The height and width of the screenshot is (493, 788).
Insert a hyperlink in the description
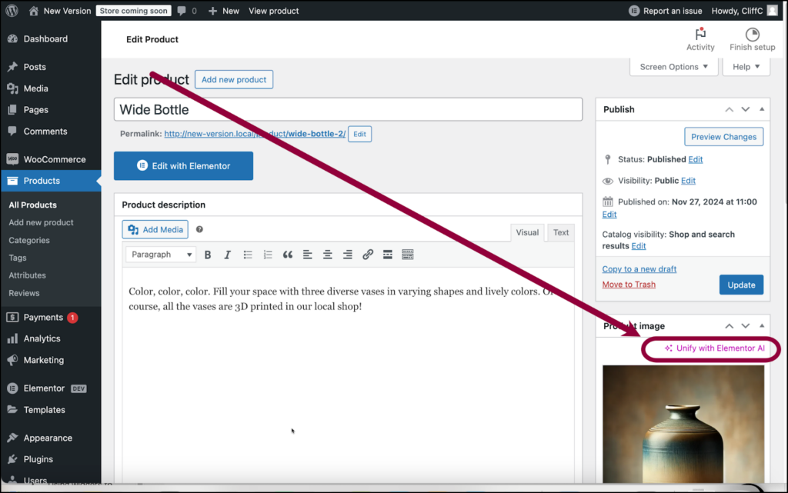pyautogui.click(x=368, y=254)
